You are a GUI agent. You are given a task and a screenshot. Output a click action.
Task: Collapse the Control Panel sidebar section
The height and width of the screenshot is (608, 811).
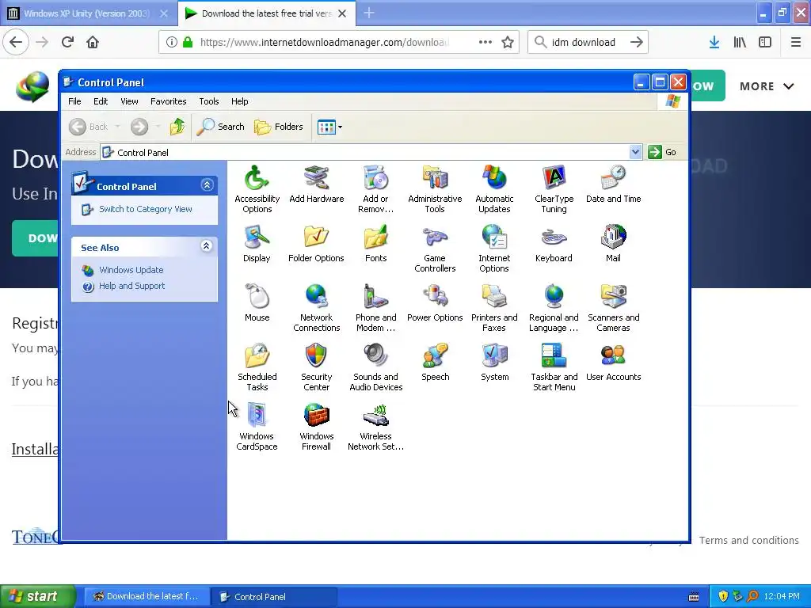click(x=207, y=185)
